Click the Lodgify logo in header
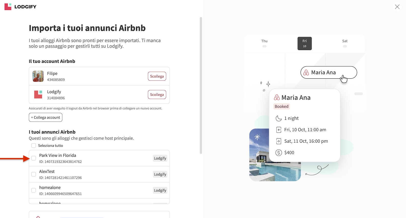The image size is (406, 218). point(20,7)
